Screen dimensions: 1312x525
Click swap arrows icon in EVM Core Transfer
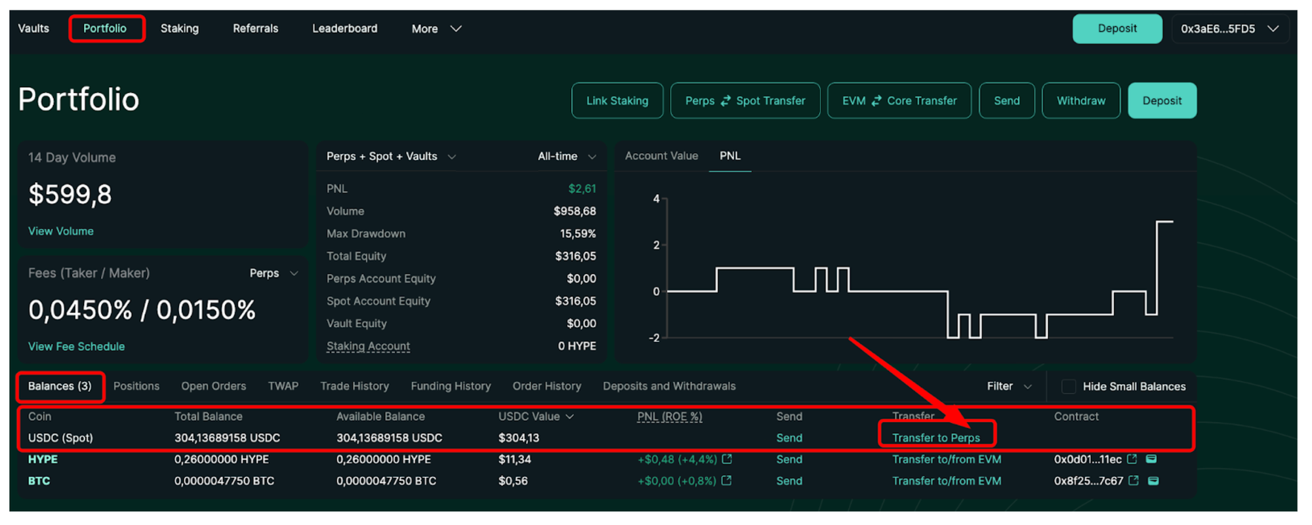(876, 101)
